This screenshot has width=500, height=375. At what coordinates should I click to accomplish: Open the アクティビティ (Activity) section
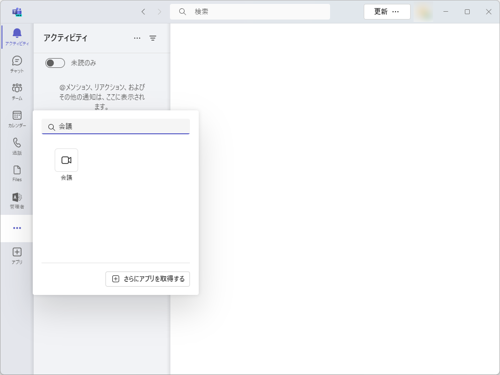(x=17, y=37)
